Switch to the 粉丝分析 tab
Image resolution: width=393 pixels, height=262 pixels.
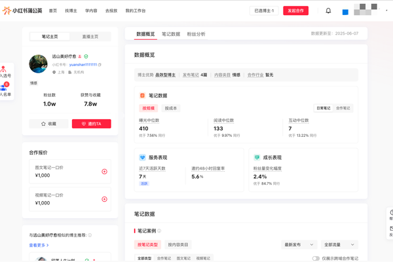click(196, 34)
